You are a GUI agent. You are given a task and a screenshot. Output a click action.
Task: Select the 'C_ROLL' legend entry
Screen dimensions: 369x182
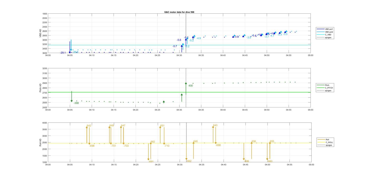[x=325, y=142]
